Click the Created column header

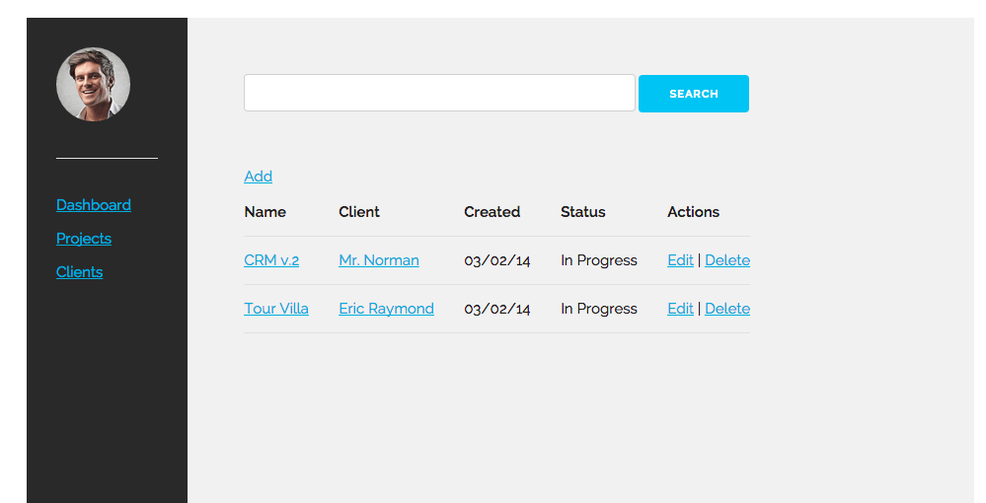click(492, 212)
